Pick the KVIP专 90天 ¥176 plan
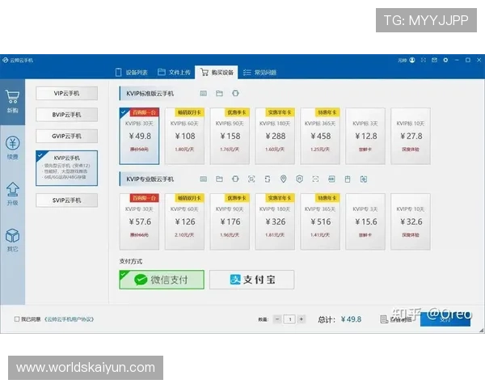The height and width of the screenshot is (388, 485). tap(230, 221)
